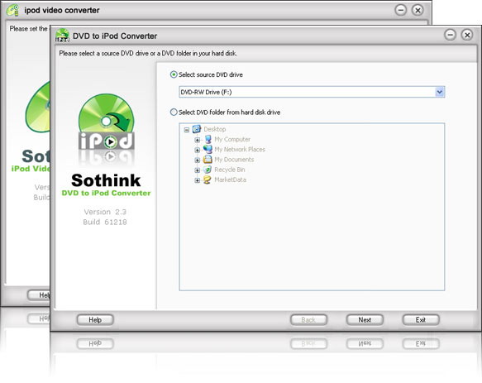Click the Exit button
The image size is (482, 383).
pyautogui.click(x=421, y=320)
